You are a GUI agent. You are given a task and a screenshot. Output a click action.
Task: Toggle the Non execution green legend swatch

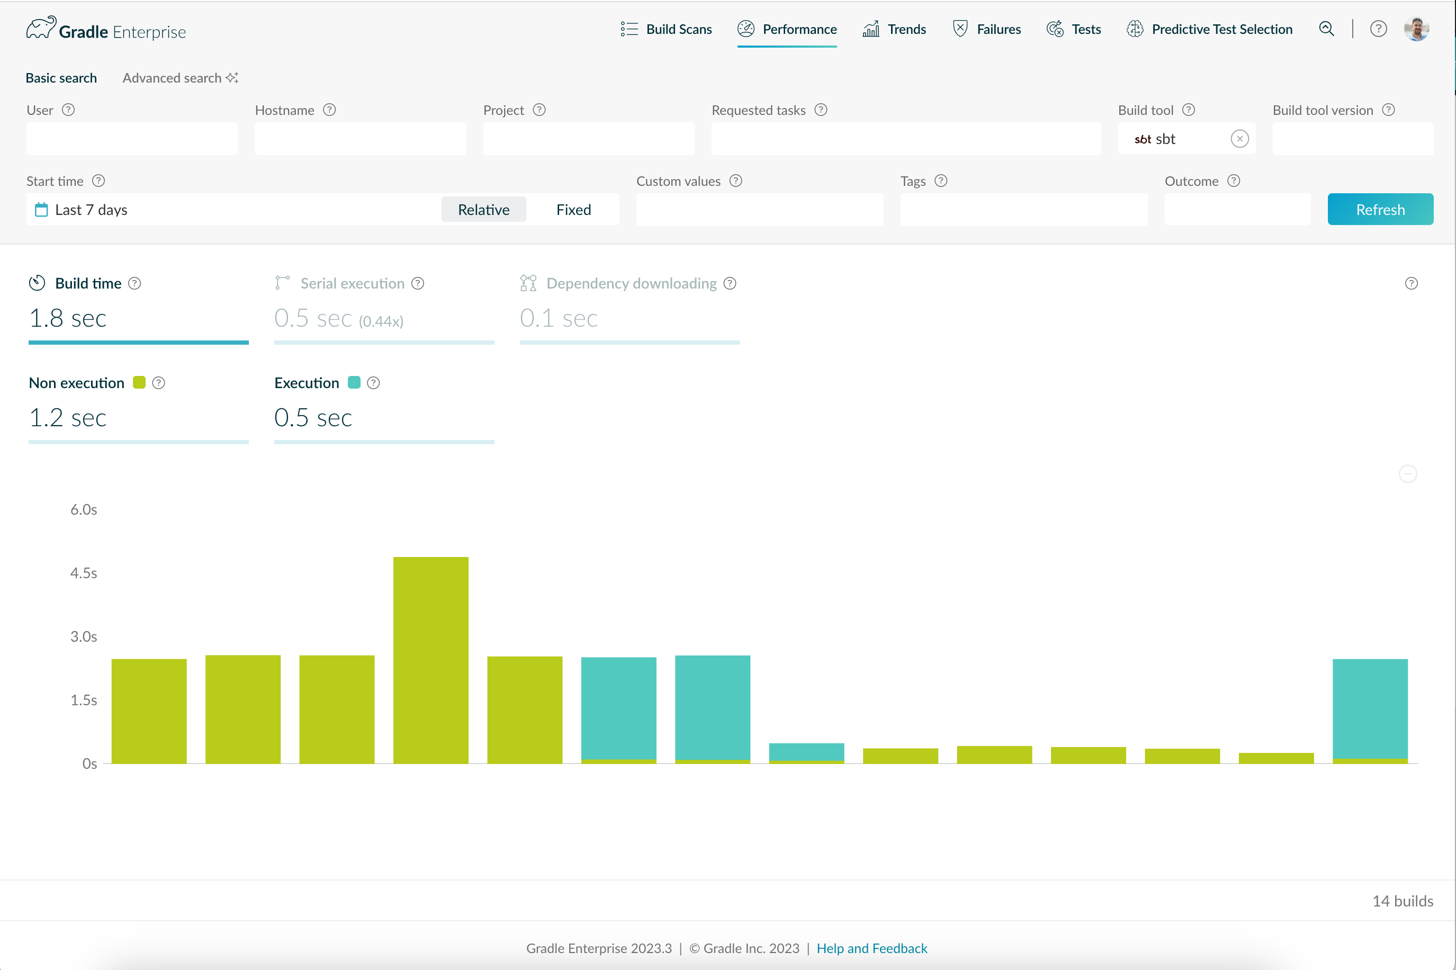point(139,383)
